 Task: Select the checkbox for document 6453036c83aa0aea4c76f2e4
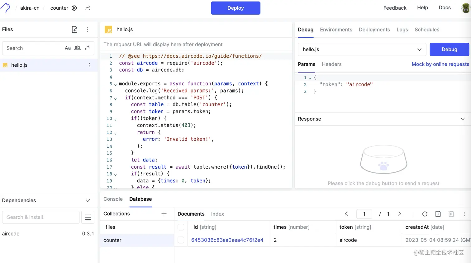181,240
